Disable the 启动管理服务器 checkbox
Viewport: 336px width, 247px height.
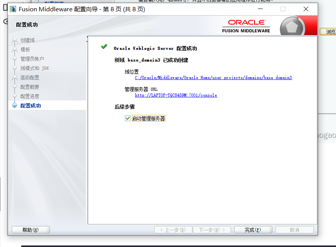tap(127, 118)
